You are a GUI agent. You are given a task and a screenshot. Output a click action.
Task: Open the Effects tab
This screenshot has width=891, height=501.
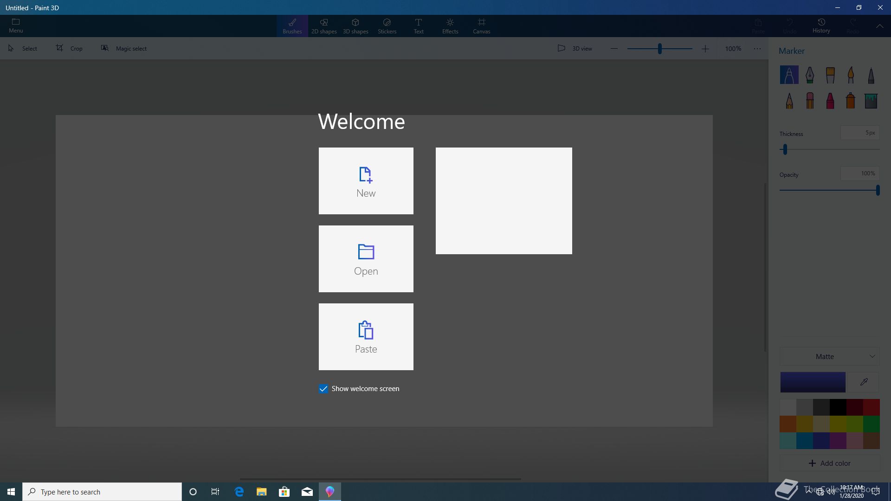pyautogui.click(x=450, y=26)
